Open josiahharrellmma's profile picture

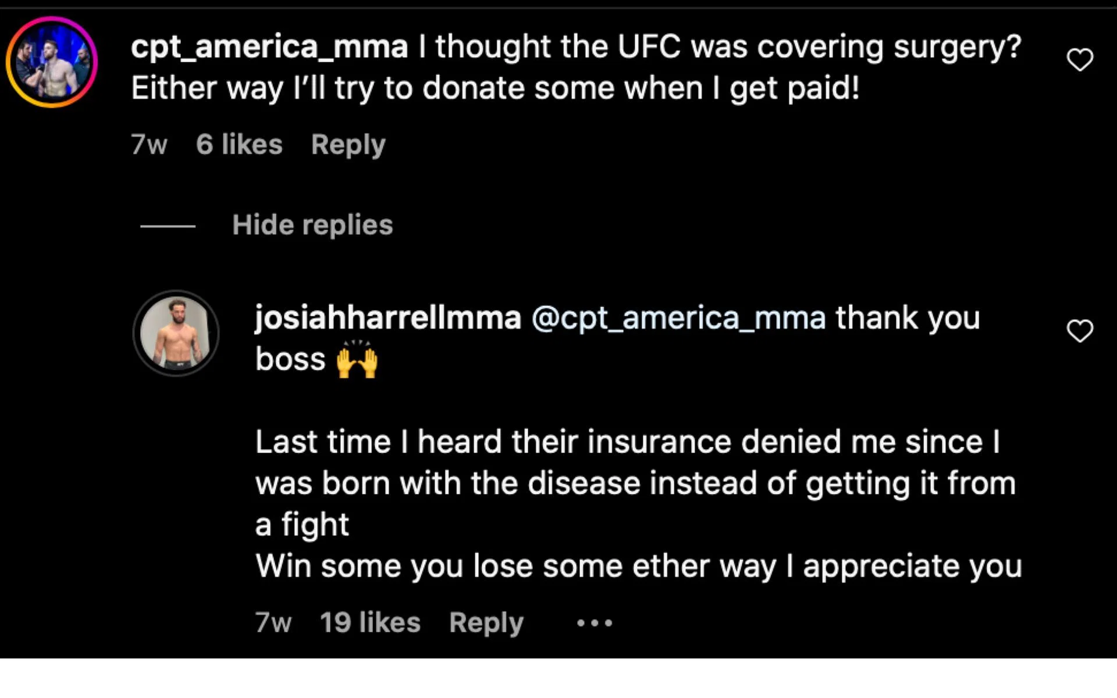tap(176, 333)
